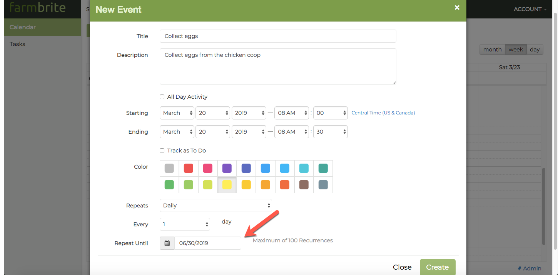This screenshot has width=558, height=275.
Task: Expand the Repeats Daily dropdown
Action: [x=216, y=205]
